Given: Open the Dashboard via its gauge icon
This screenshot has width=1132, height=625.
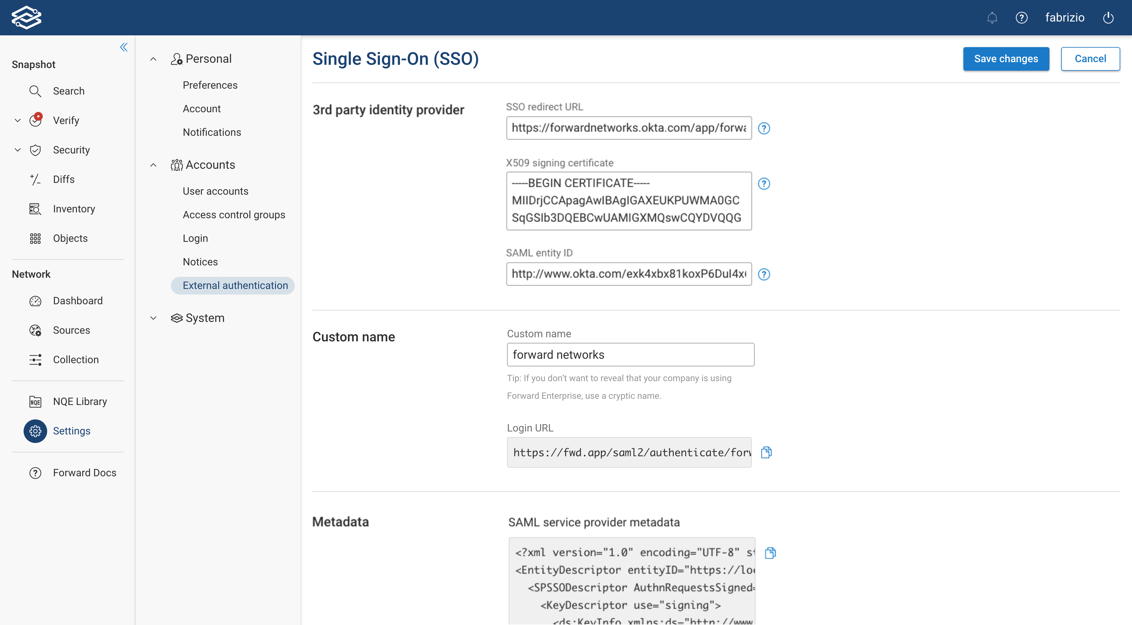Looking at the screenshot, I should [35, 301].
